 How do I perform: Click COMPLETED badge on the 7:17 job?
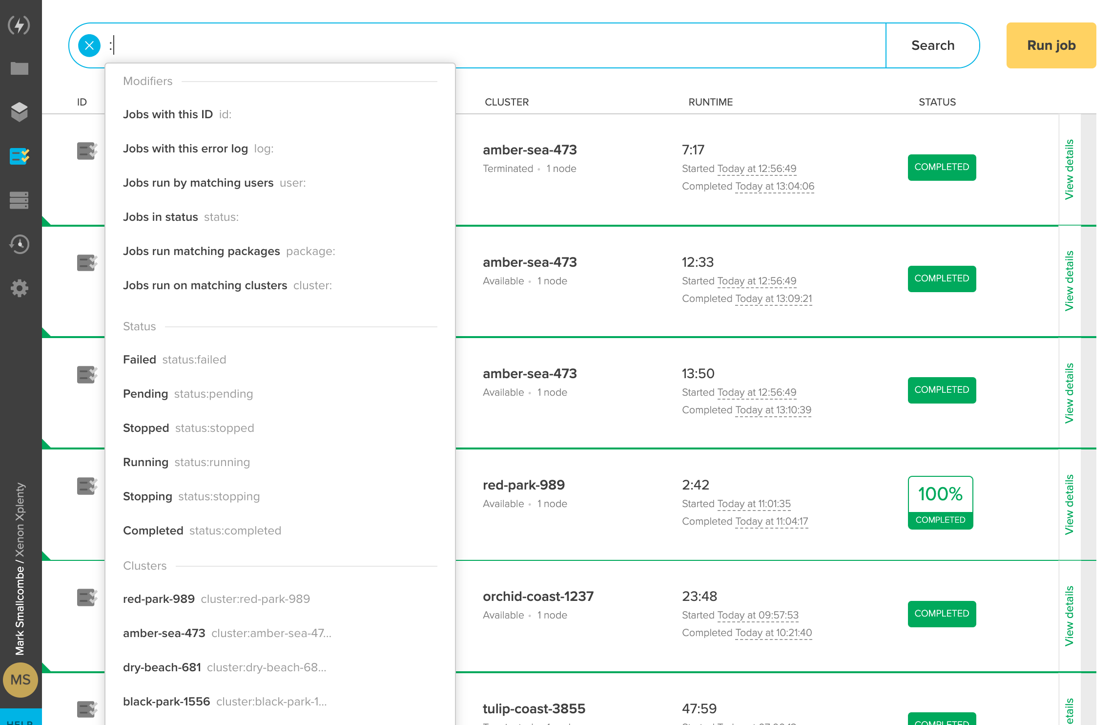click(x=942, y=167)
